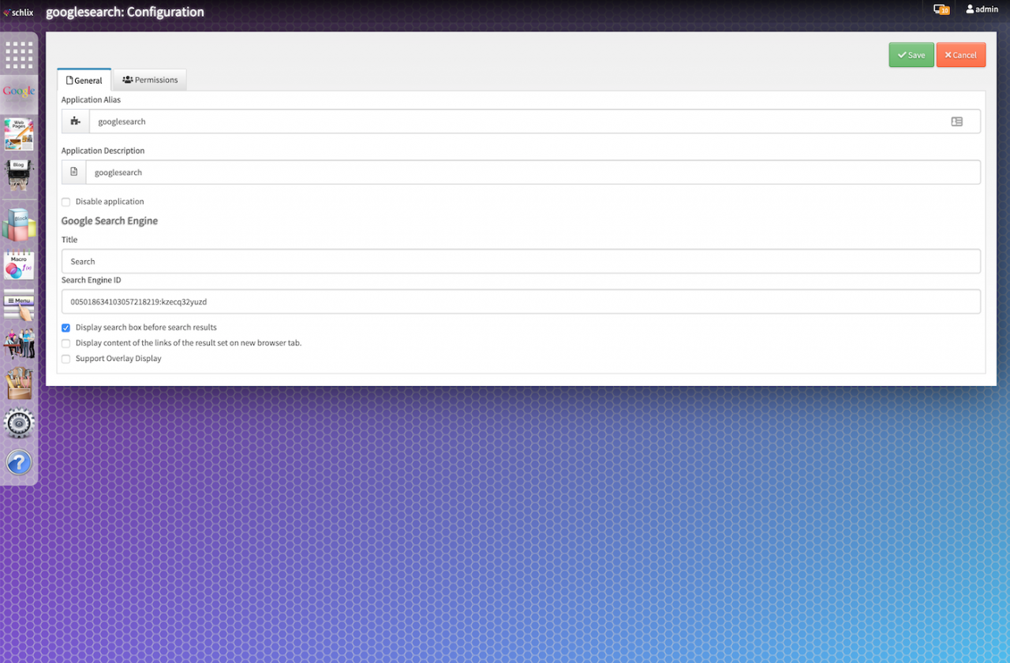Open the gear settings icon
This screenshot has width=1010, height=663.
coord(19,423)
